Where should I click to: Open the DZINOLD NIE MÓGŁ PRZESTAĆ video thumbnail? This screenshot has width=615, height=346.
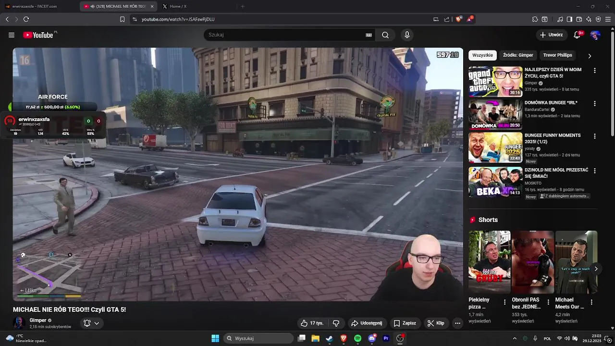coord(495,182)
